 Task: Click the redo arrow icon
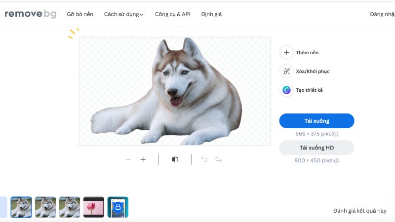click(218, 159)
